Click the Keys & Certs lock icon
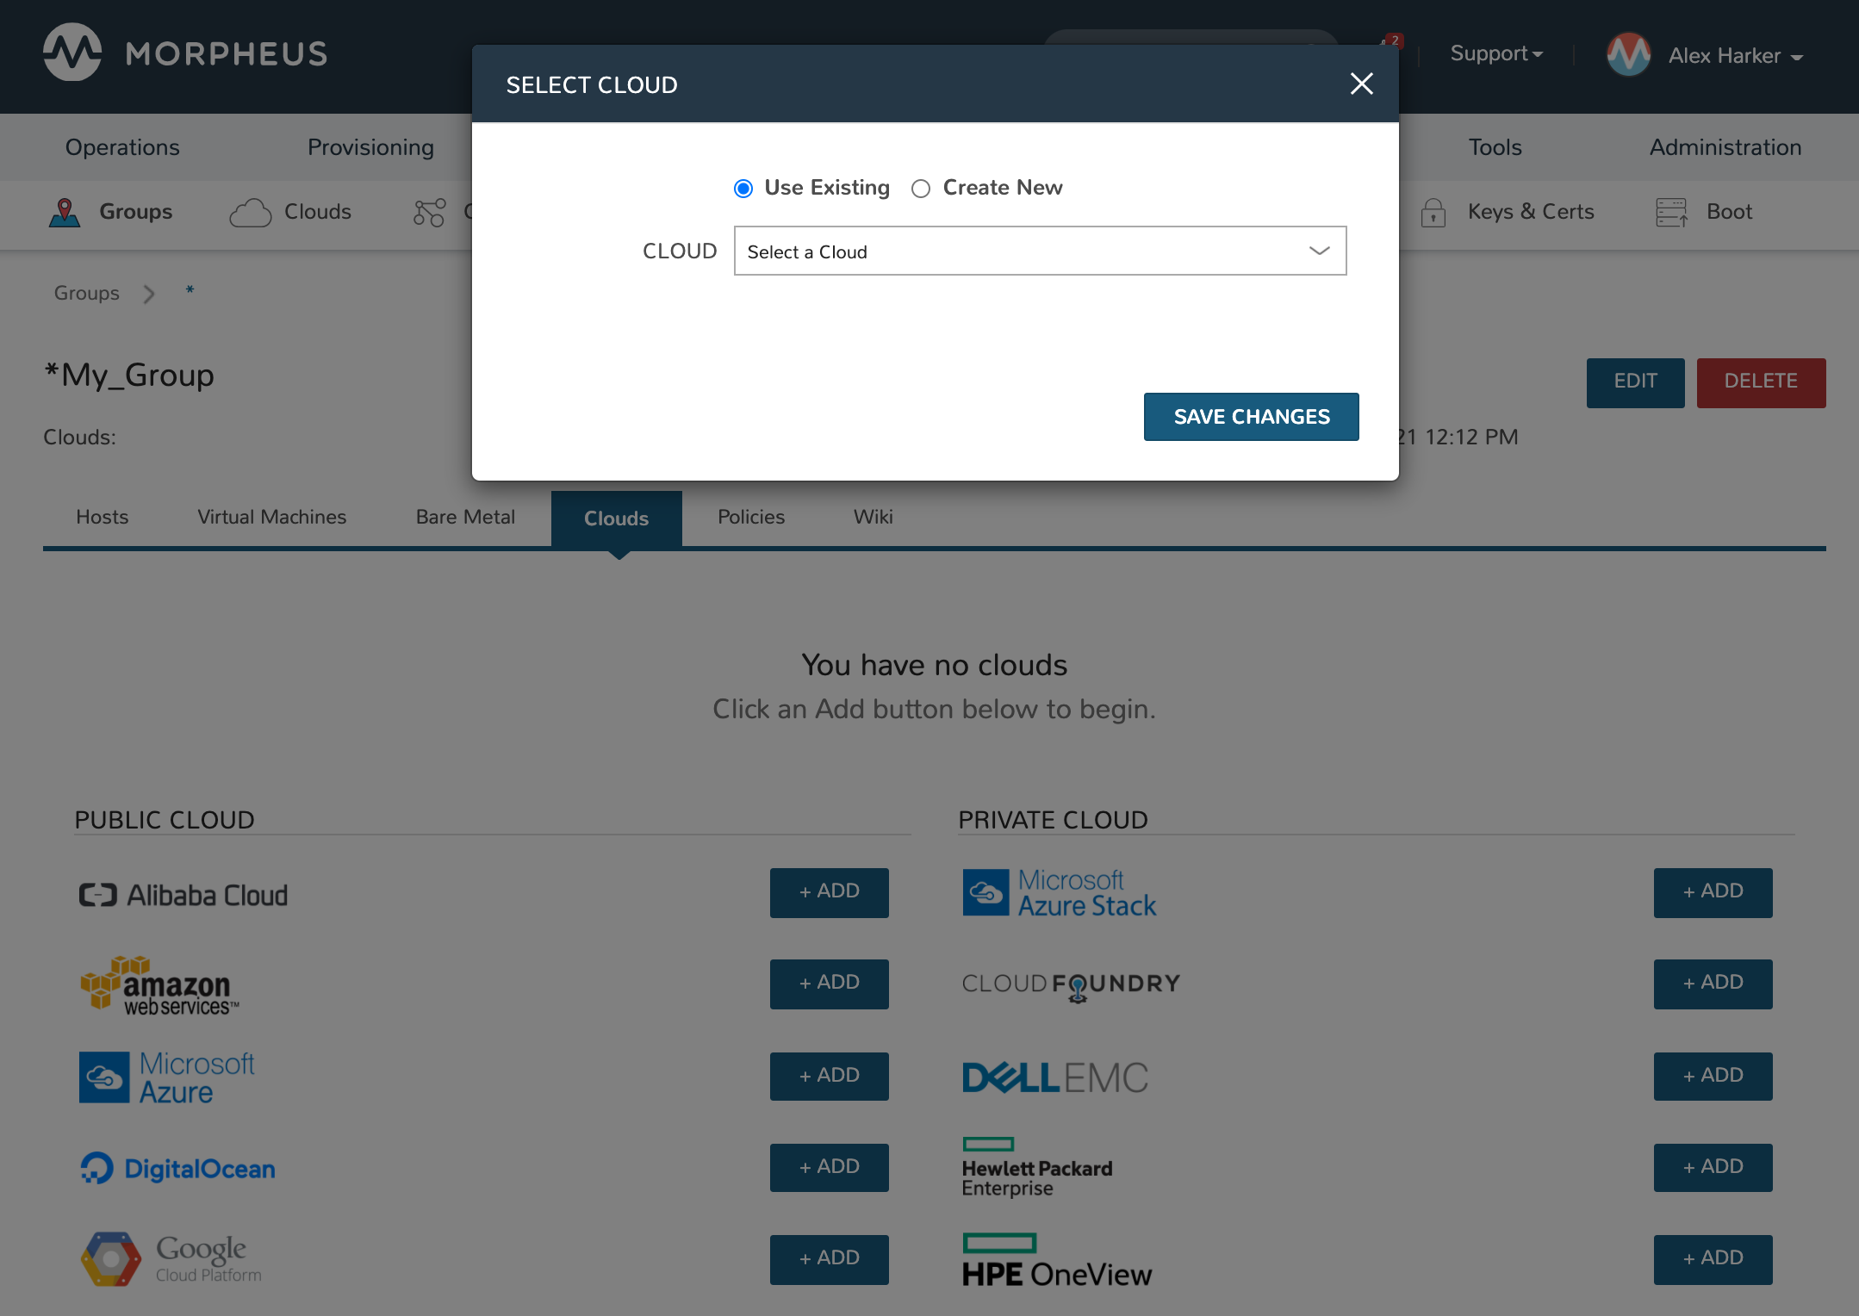This screenshot has height=1316, width=1859. 1433,212
